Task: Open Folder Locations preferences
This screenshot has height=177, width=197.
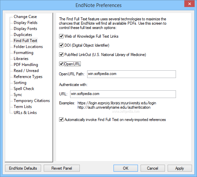Action: pyautogui.click(x=28, y=47)
